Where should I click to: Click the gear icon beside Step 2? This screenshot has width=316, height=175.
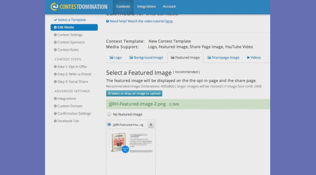pyautogui.click(x=55, y=74)
